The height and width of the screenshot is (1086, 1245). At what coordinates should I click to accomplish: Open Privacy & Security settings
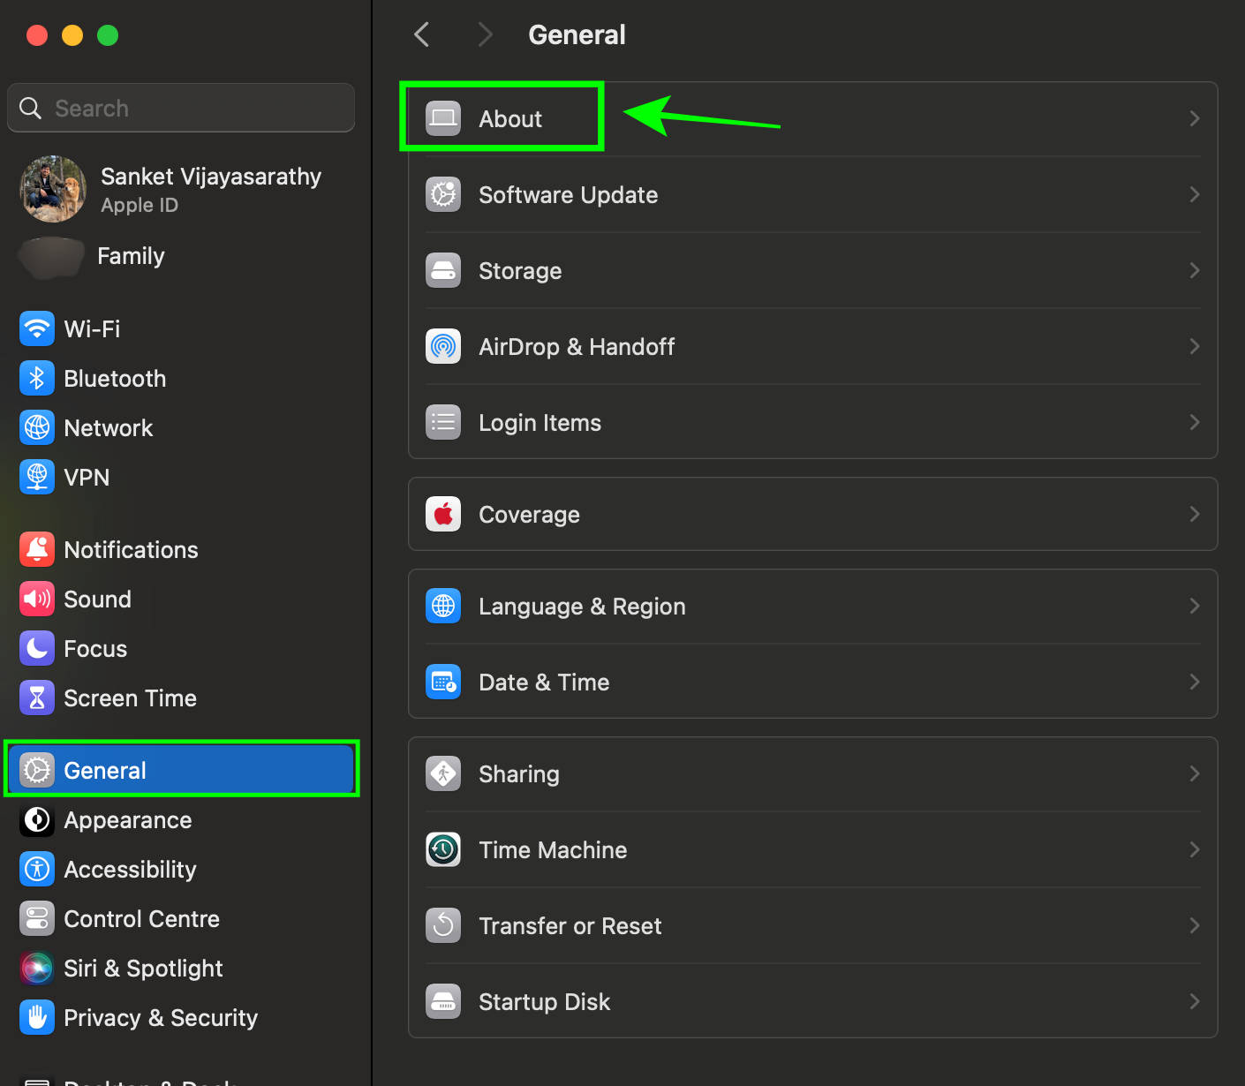click(160, 1017)
